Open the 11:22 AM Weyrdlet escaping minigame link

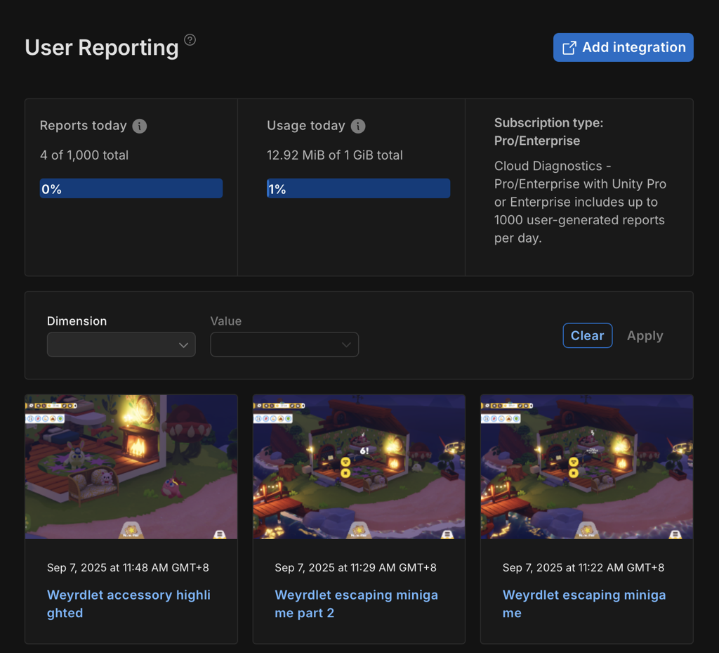(x=584, y=604)
